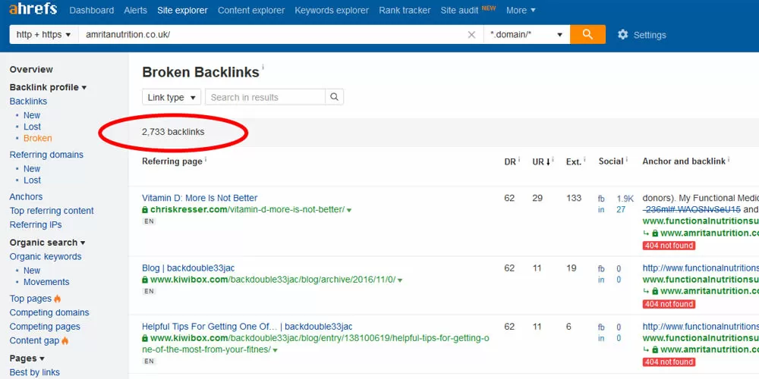Clear the URL field with X icon
759x379 pixels.
(x=471, y=35)
